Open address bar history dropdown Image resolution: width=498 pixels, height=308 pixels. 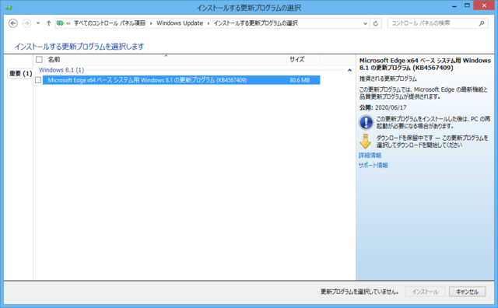point(365,23)
